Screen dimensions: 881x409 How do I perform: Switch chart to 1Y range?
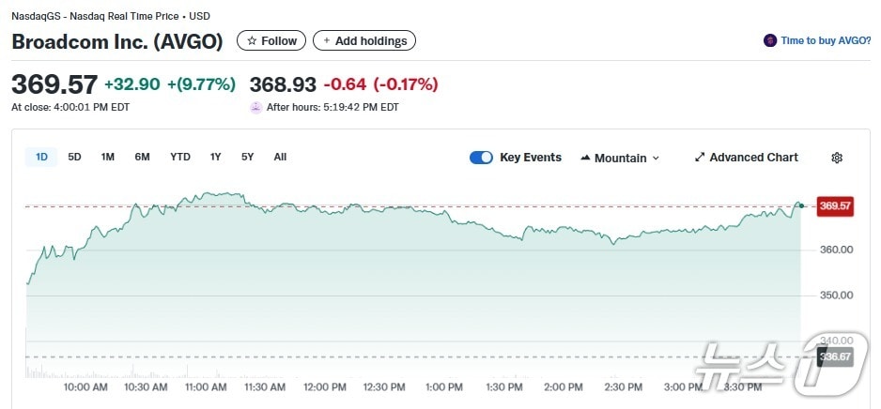coord(216,157)
